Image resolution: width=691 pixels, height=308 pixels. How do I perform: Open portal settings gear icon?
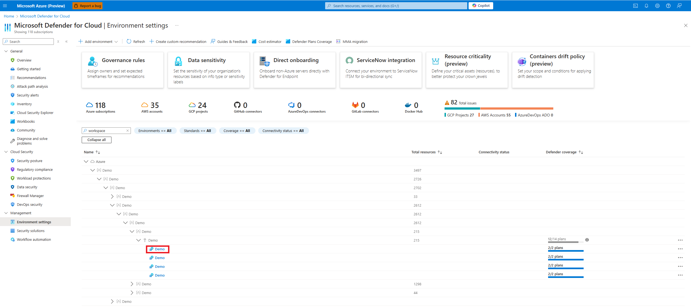pyautogui.click(x=657, y=6)
